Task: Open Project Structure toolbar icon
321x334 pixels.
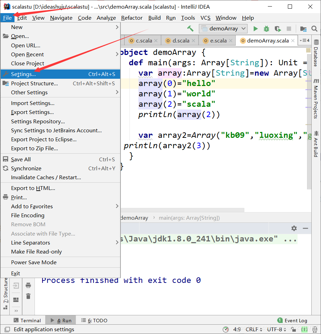Action: [x=303, y=29]
